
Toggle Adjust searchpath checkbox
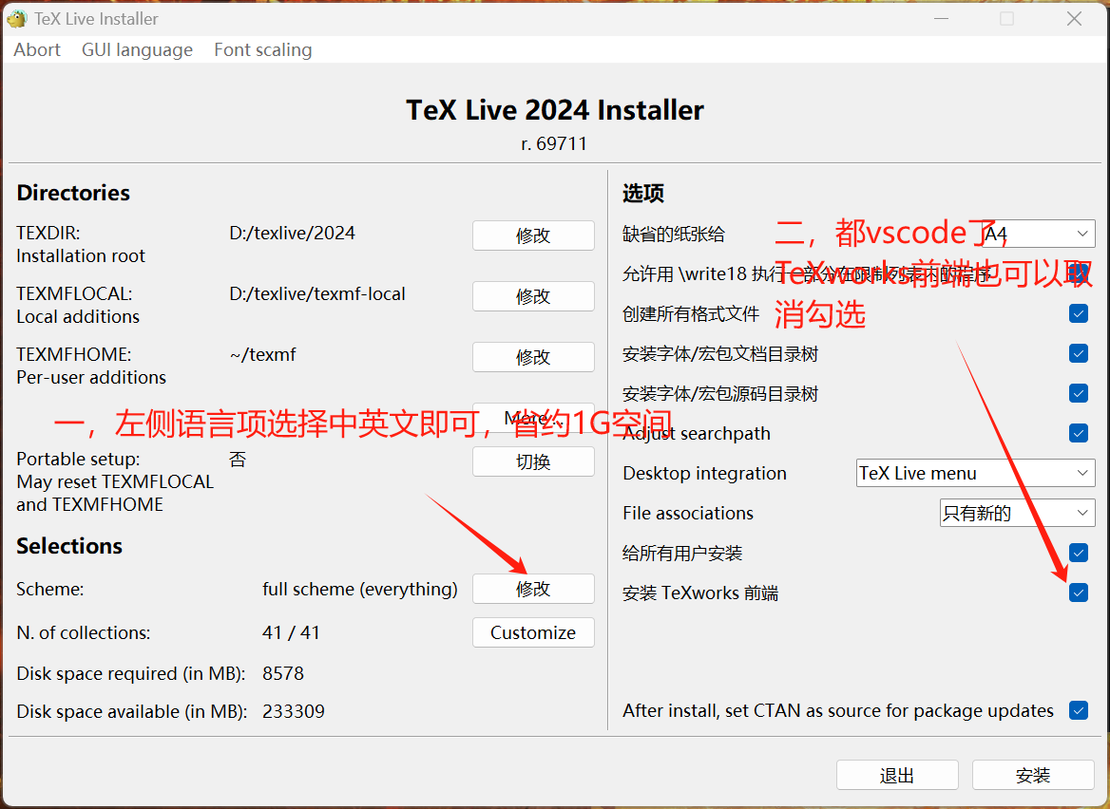1079,433
